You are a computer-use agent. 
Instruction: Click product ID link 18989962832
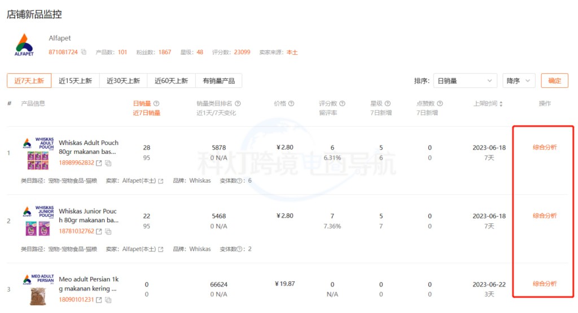click(x=76, y=163)
